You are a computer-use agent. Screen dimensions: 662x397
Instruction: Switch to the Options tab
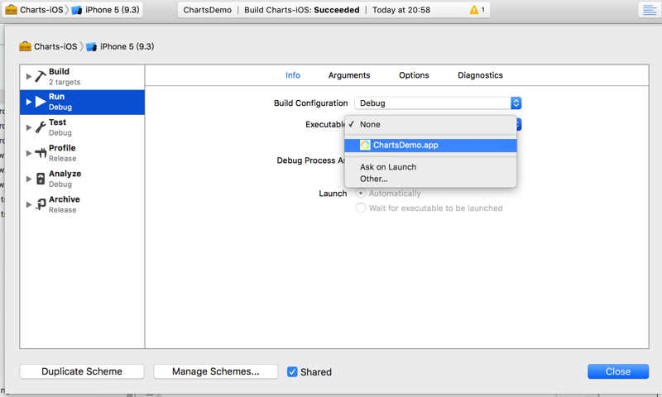click(414, 75)
